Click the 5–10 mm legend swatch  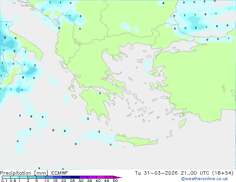tap(41, 177)
